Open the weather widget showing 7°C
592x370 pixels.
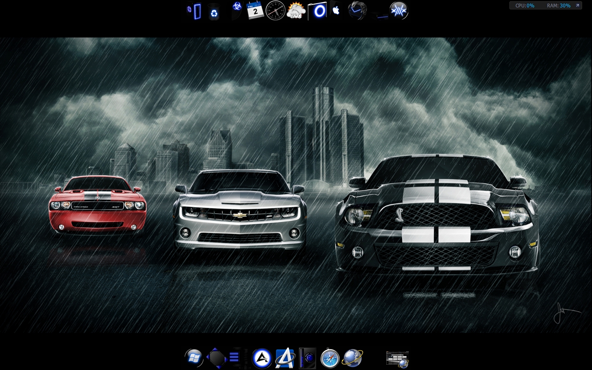click(296, 11)
